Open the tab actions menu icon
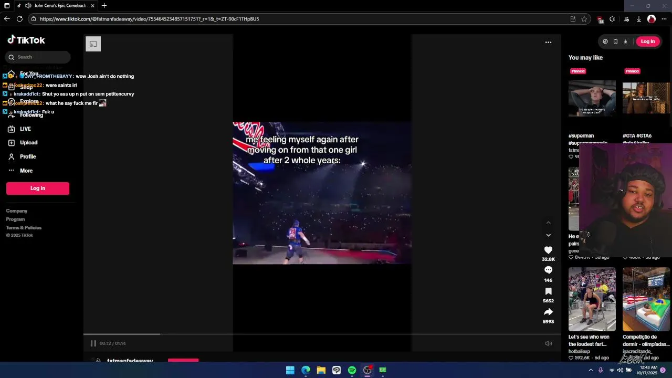672x378 pixels. (7, 6)
